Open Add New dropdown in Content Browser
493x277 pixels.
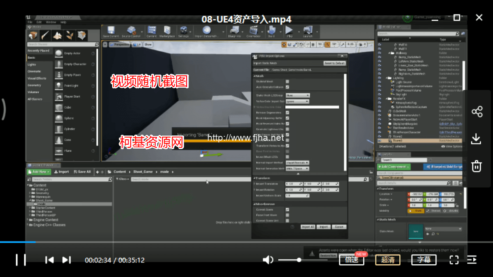(x=39, y=172)
